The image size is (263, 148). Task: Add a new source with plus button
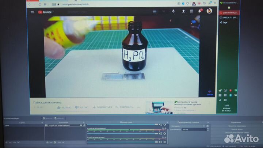click(47, 143)
